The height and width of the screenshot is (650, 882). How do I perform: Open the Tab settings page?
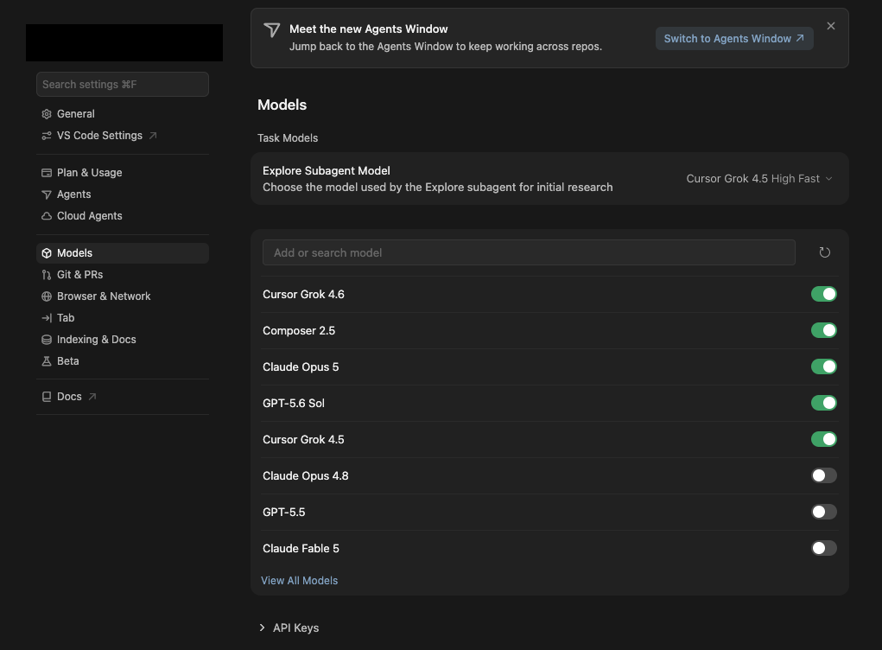pyautogui.click(x=123, y=318)
